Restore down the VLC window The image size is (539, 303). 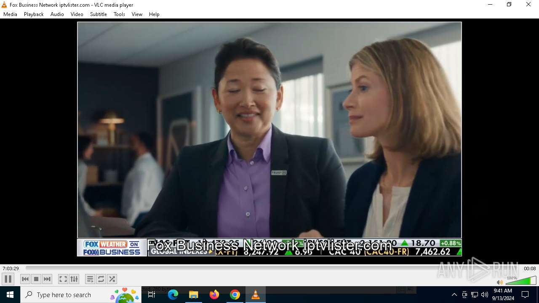pos(509,5)
